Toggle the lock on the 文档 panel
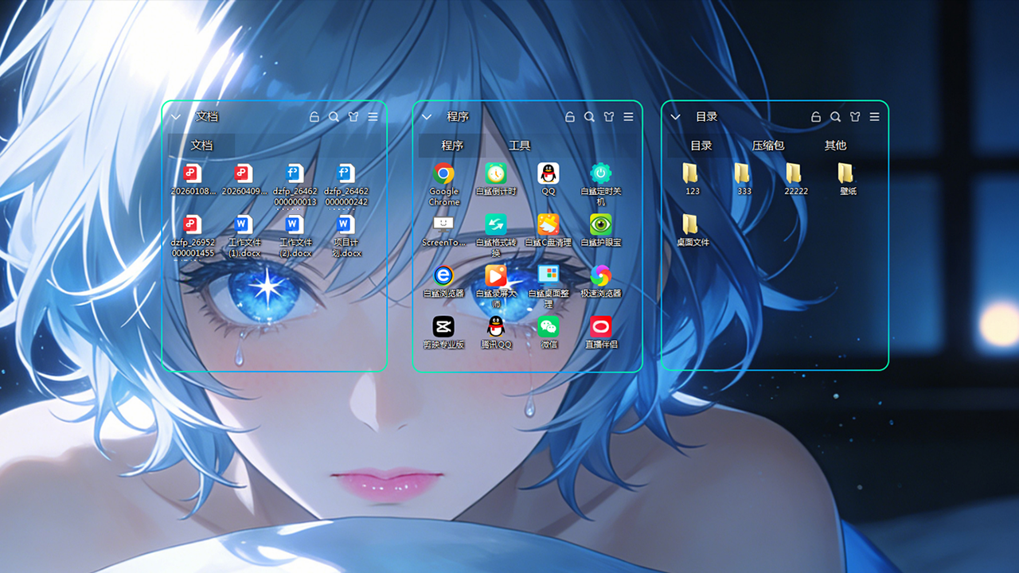Viewport: 1019px width, 573px height. [x=314, y=116]
